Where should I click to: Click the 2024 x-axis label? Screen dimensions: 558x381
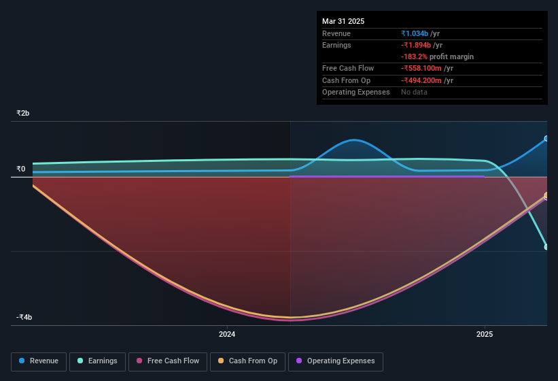coord(227,334)
